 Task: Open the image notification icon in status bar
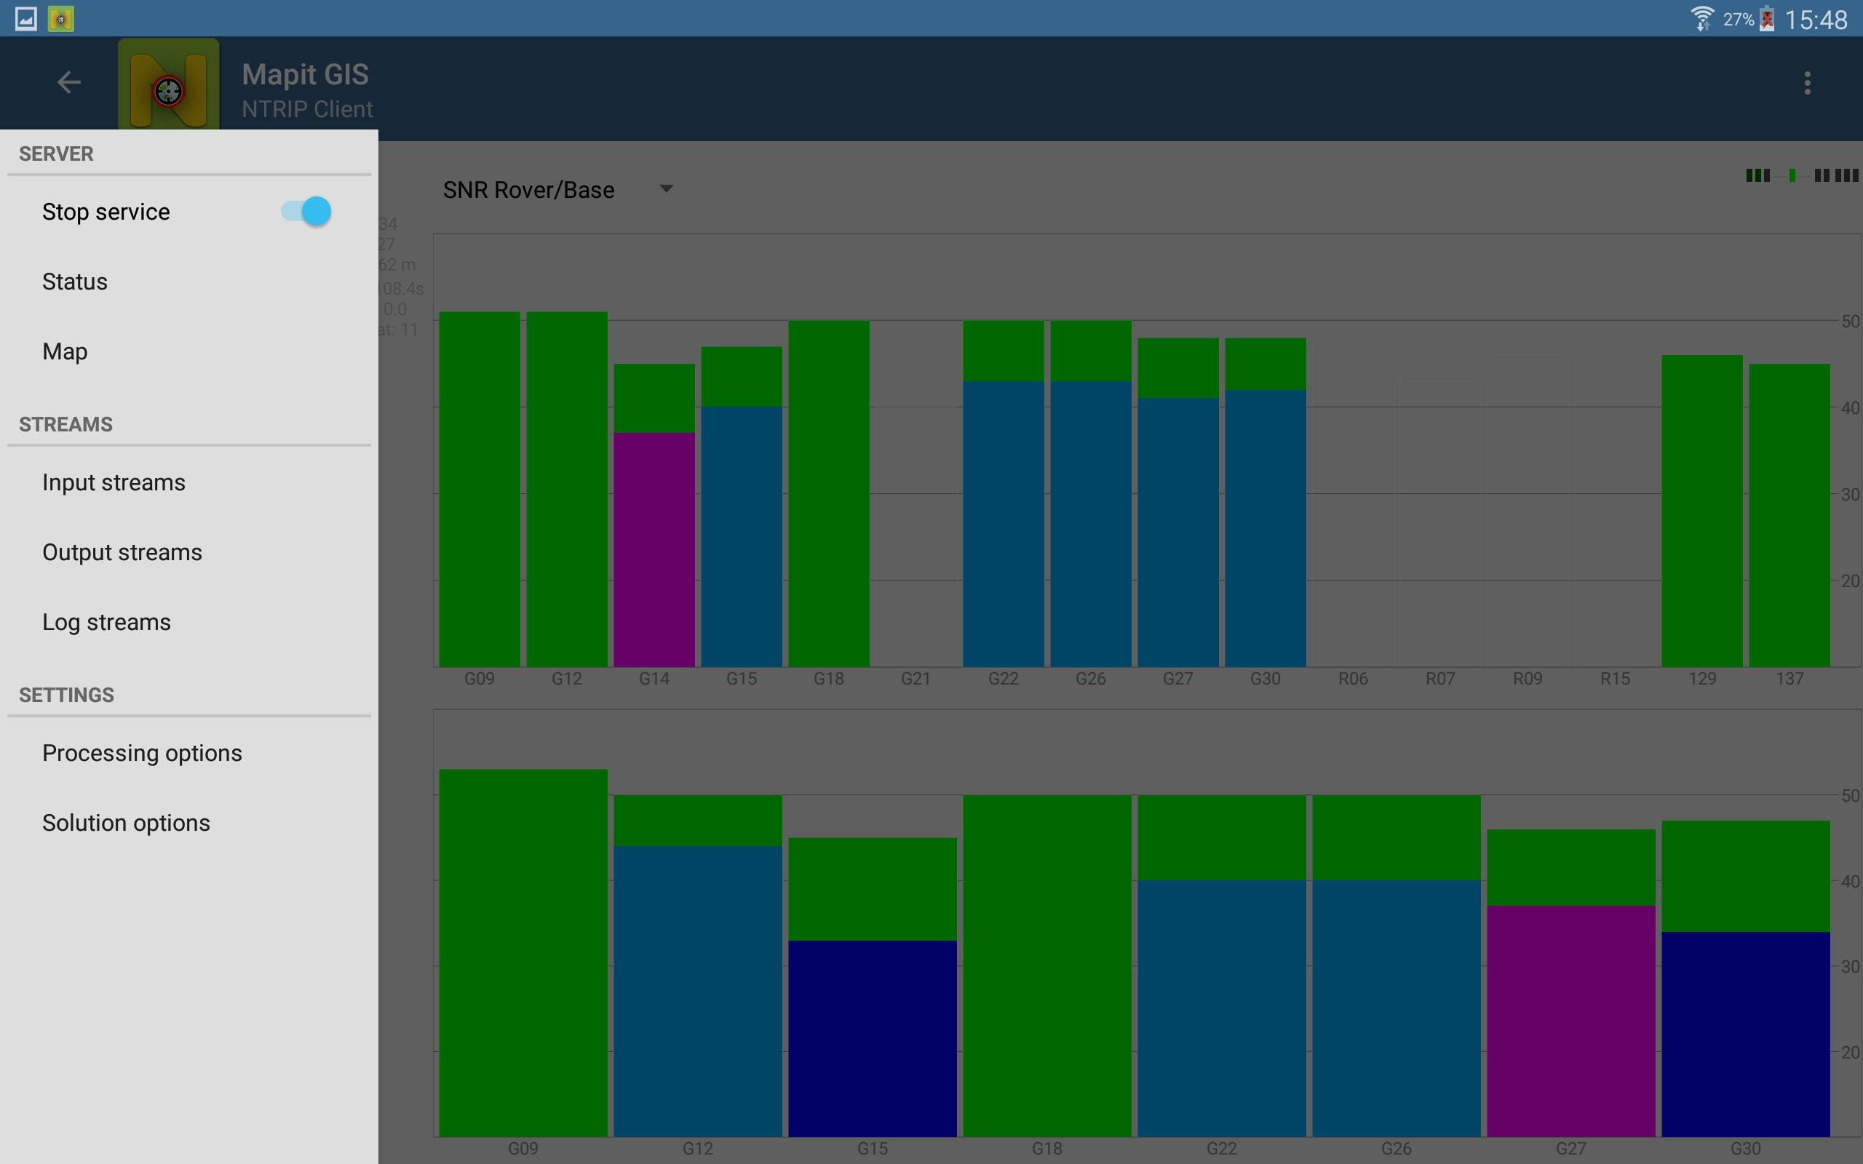26,18
